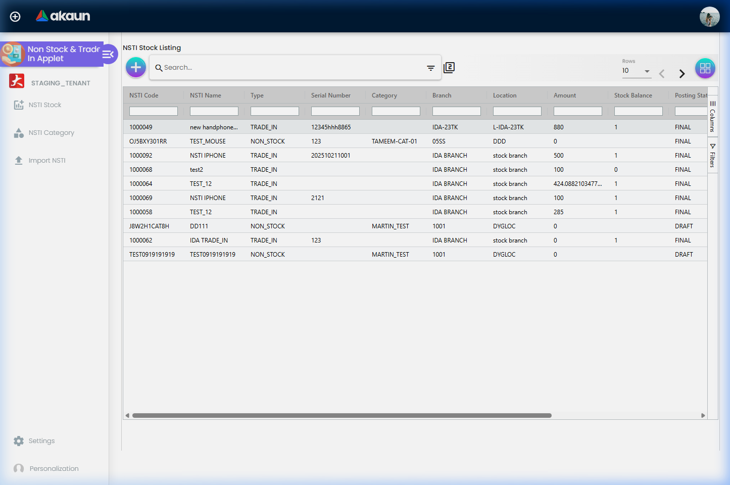Sort by the Amount column header
Viewport: 730px width, 485px height.
pyautogui.click(x=564, y=95)
